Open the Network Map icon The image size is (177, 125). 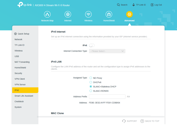coord(47,14)
